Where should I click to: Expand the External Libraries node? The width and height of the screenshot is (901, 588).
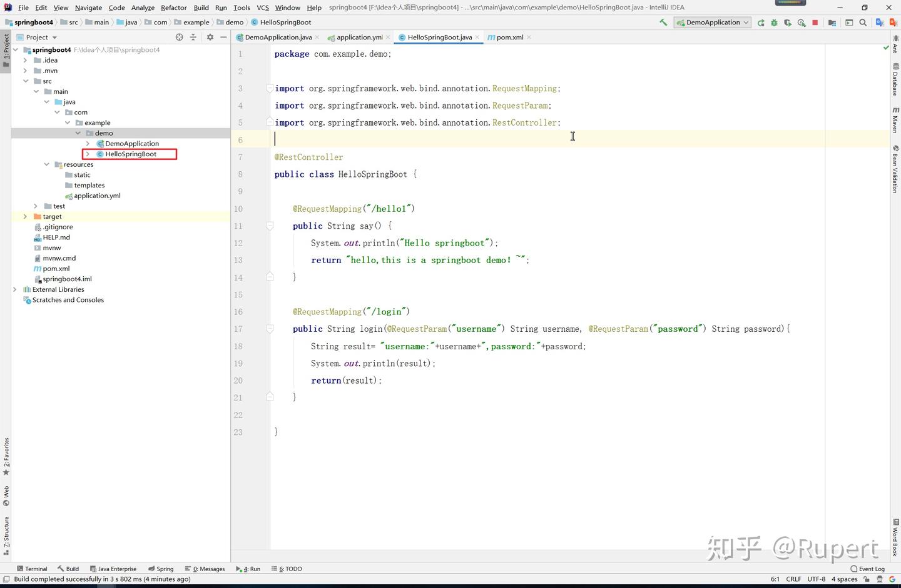[15, 290]
